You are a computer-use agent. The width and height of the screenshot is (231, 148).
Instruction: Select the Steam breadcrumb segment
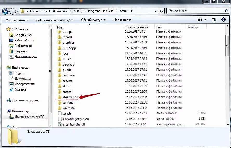click(124, 11)
